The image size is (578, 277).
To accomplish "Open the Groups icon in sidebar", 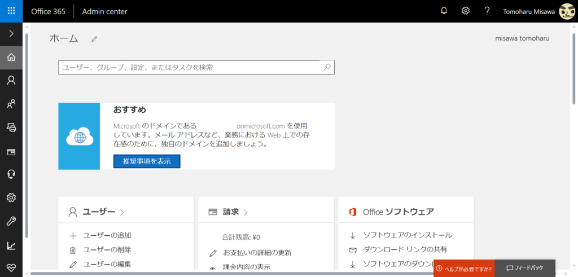I will (x=11, y=104).
